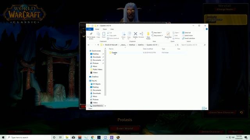
Task: Click the ribbon Open button
Action: 176,33
